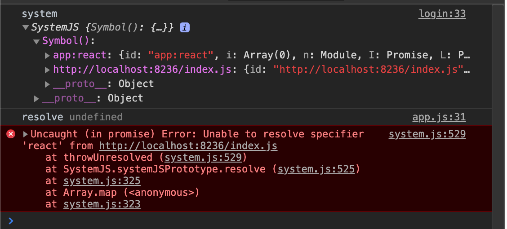Open system.js:525 in resolve stack line
This screenshot has width=507, height=229.
[316, 169]
